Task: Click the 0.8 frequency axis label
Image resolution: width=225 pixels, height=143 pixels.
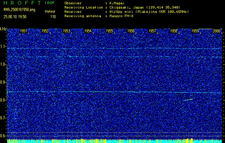Action: point(3,100)
